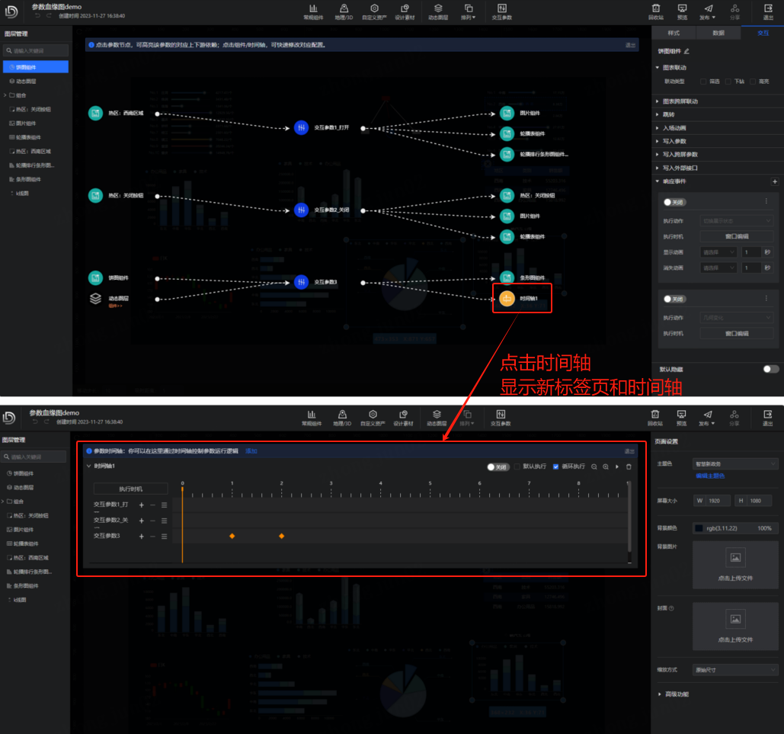This screenshot has width=784, height=734.
Task: Uncheck the 循环执行 checkbox
Action: [555, 466]
